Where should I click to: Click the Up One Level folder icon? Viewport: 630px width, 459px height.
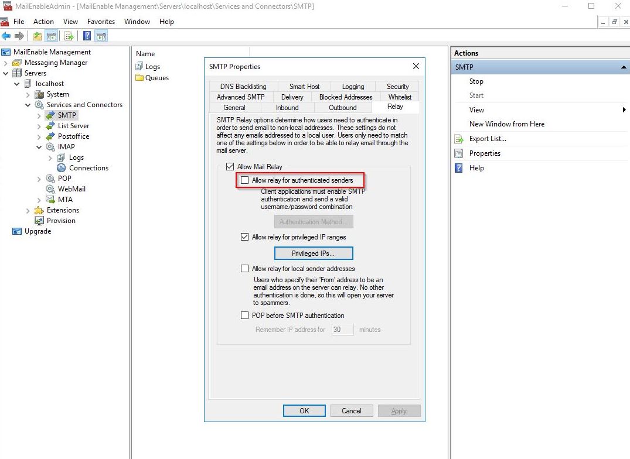38,36
